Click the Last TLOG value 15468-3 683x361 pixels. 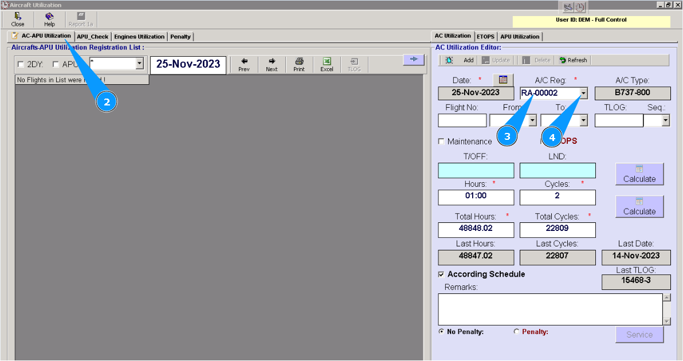point(636,282)
